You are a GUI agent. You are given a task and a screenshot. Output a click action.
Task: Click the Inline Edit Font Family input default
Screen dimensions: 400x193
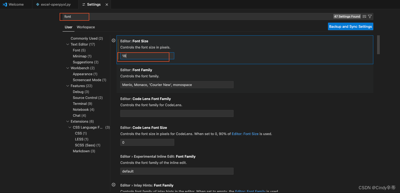click(177, 171)
